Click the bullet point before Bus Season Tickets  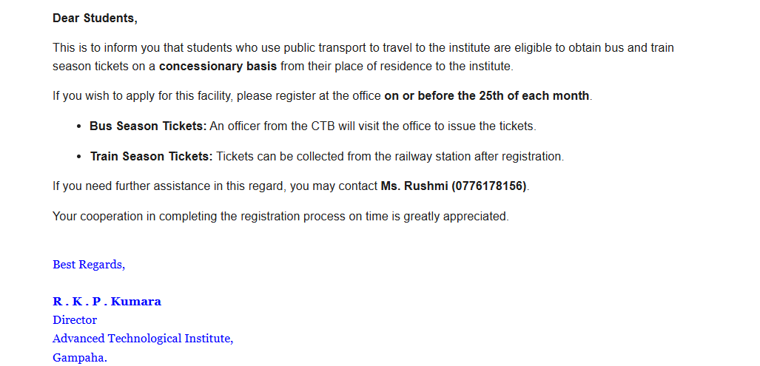tap(78, 126)
